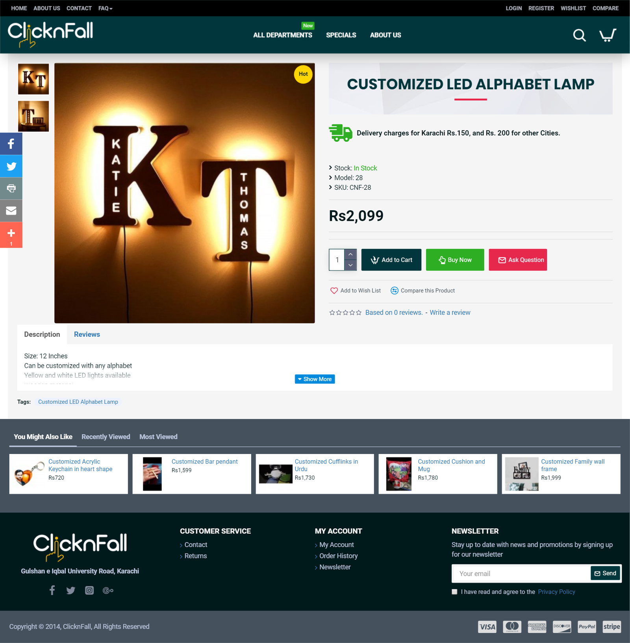Share by email sidebar icon
The image size is (630, 643).
click(x=11, y=211)
